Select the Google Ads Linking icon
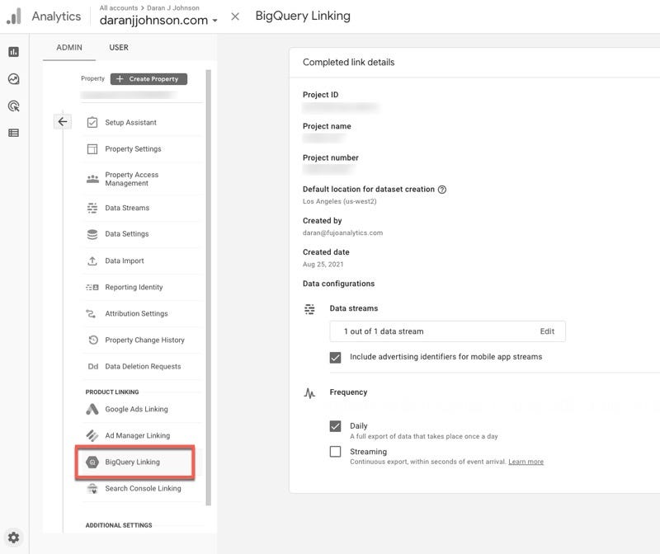Image resolution: width=660 pixels, height=554 pixels. coord(92,408)
